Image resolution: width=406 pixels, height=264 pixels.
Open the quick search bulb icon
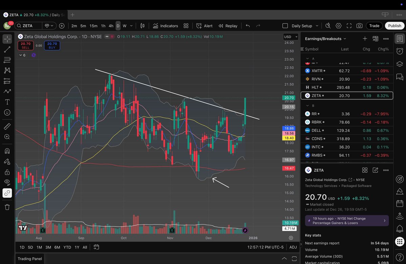[328, 26]
